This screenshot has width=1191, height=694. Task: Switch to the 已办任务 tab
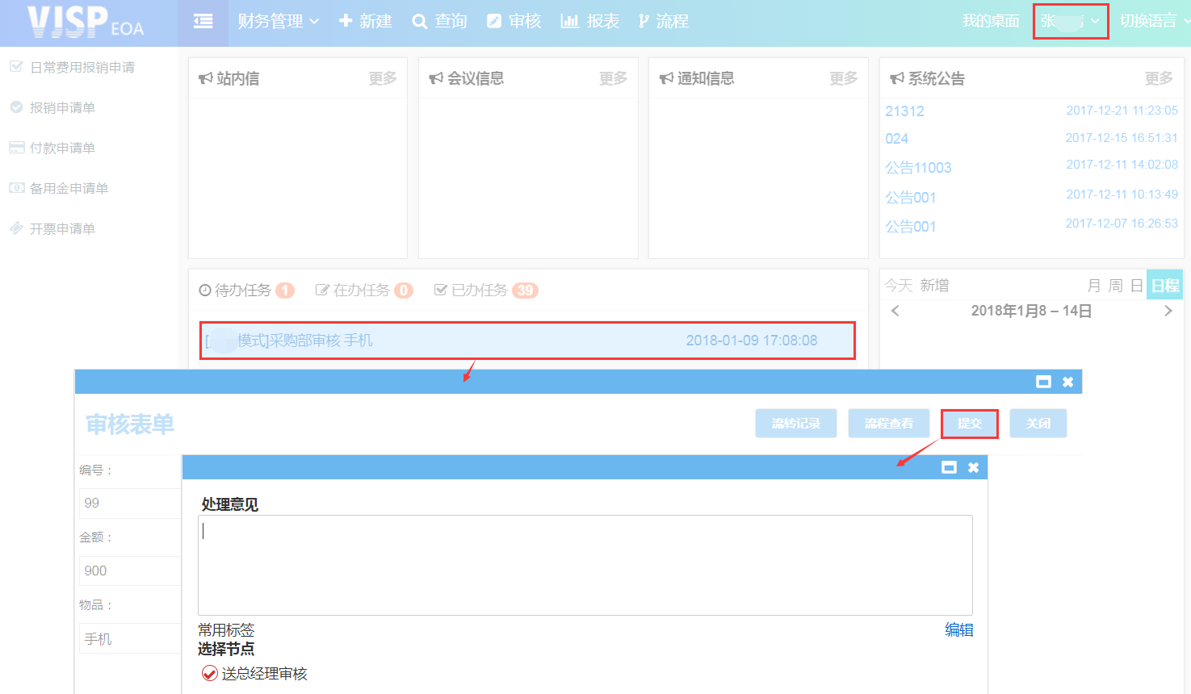click(485, 291)
